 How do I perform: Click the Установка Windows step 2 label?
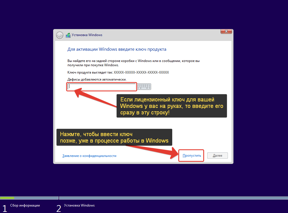coord(79,205)
